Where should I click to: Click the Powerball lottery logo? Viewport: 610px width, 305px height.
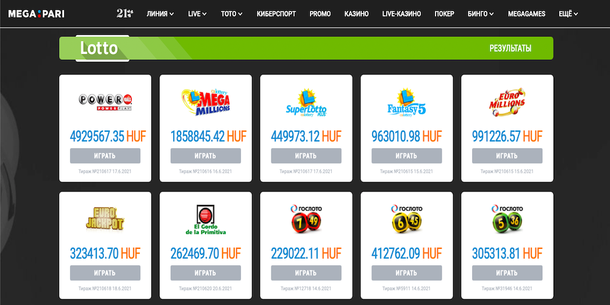105,102
